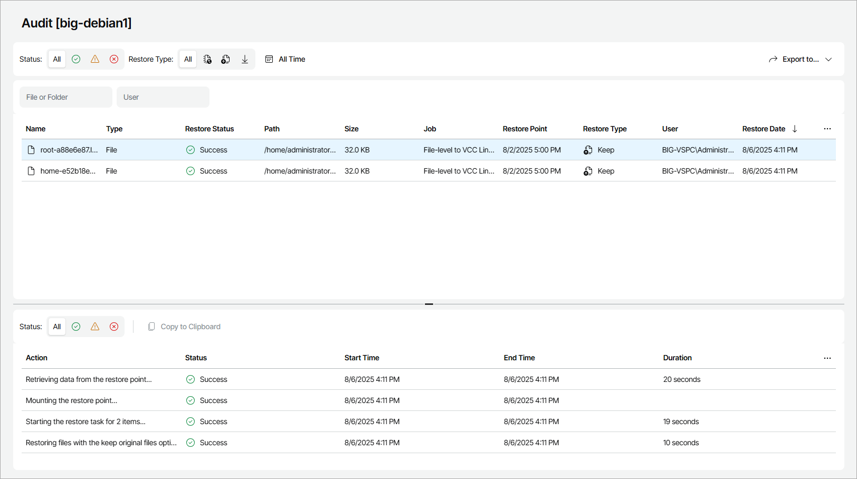
Task: Filter top audit list by success status
Action: click(x=76, y=59)
